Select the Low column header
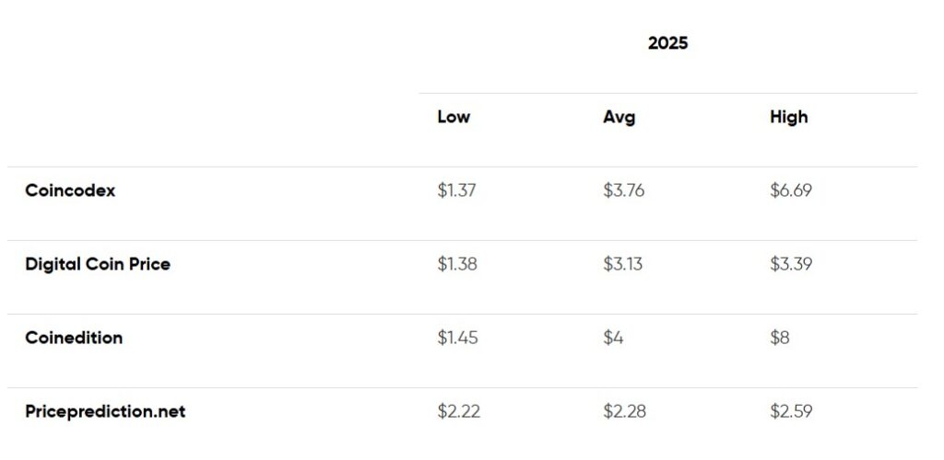 tap(454, 117)
